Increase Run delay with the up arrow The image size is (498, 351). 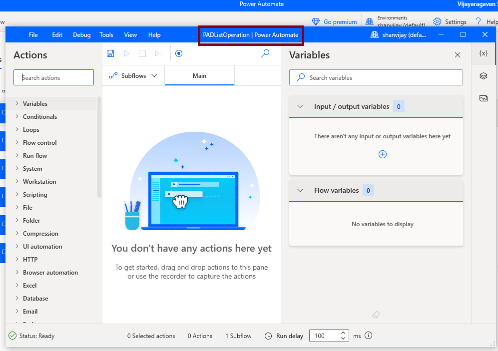[343, 333]
